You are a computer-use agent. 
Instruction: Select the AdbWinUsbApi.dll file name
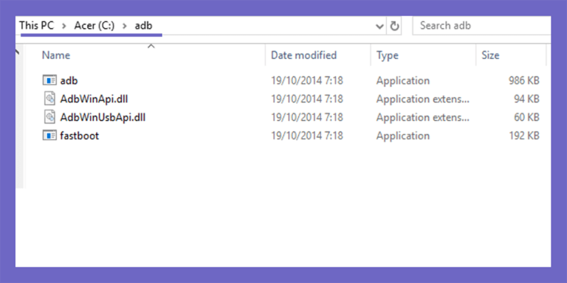103,117
